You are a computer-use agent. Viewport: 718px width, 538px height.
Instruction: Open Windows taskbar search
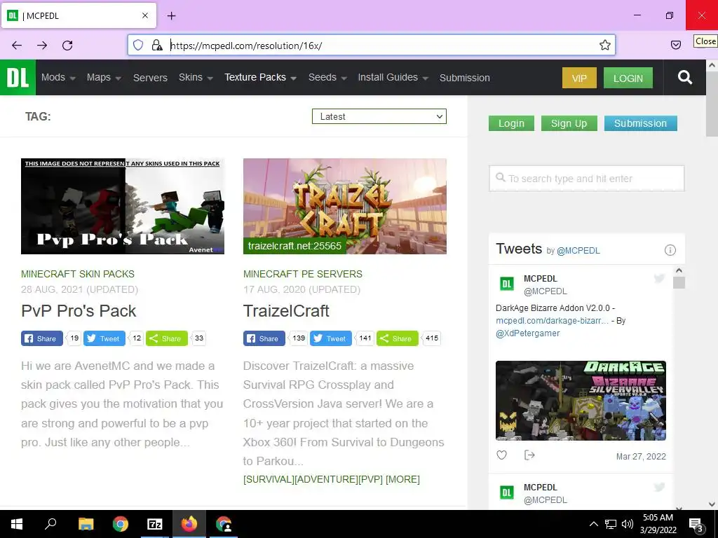point(50,523)
